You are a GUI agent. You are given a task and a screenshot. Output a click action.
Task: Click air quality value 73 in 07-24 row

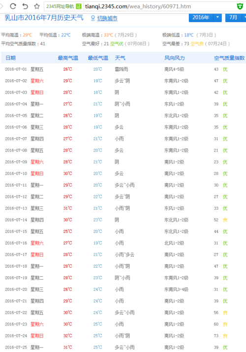pyautogui.click(x=216, y=336)
